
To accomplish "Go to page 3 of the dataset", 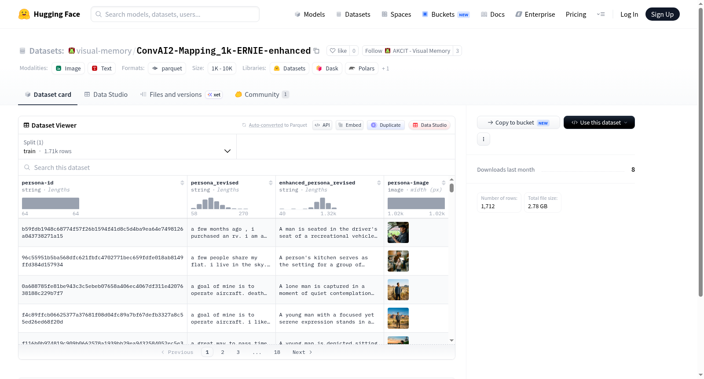I will pos(238,352).
